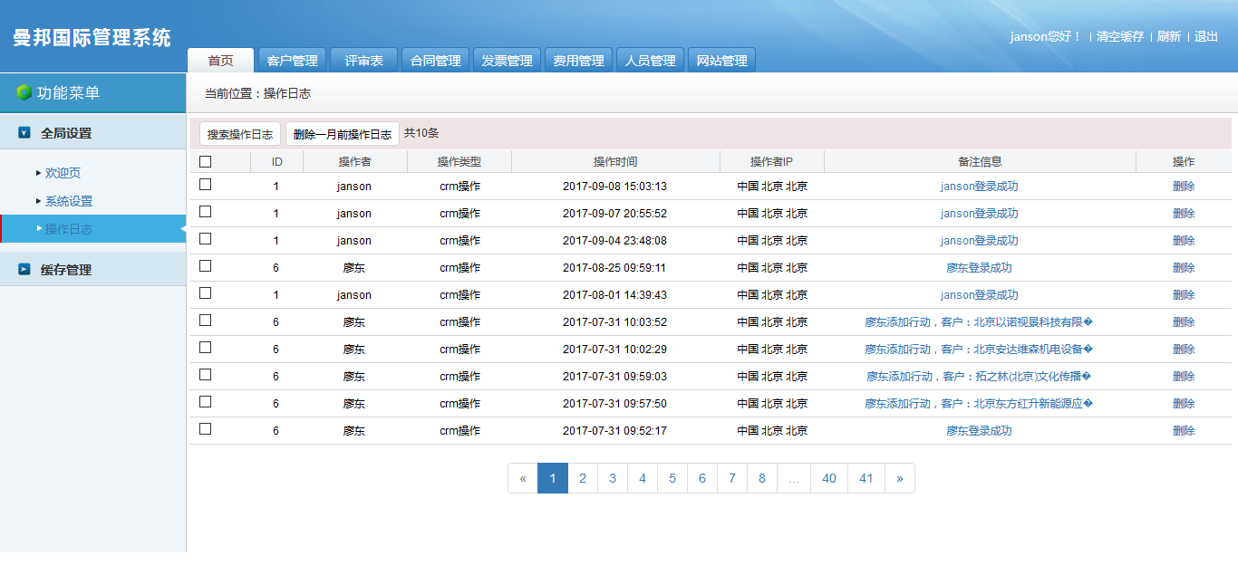1238x575 pixels.
Task: Switch to the 客户管理 tab
Action: [292, 59]
